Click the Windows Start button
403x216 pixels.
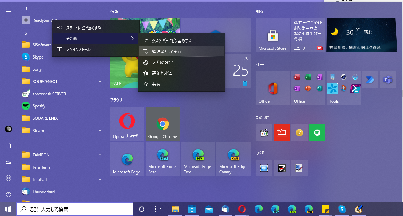click(8, 209)
